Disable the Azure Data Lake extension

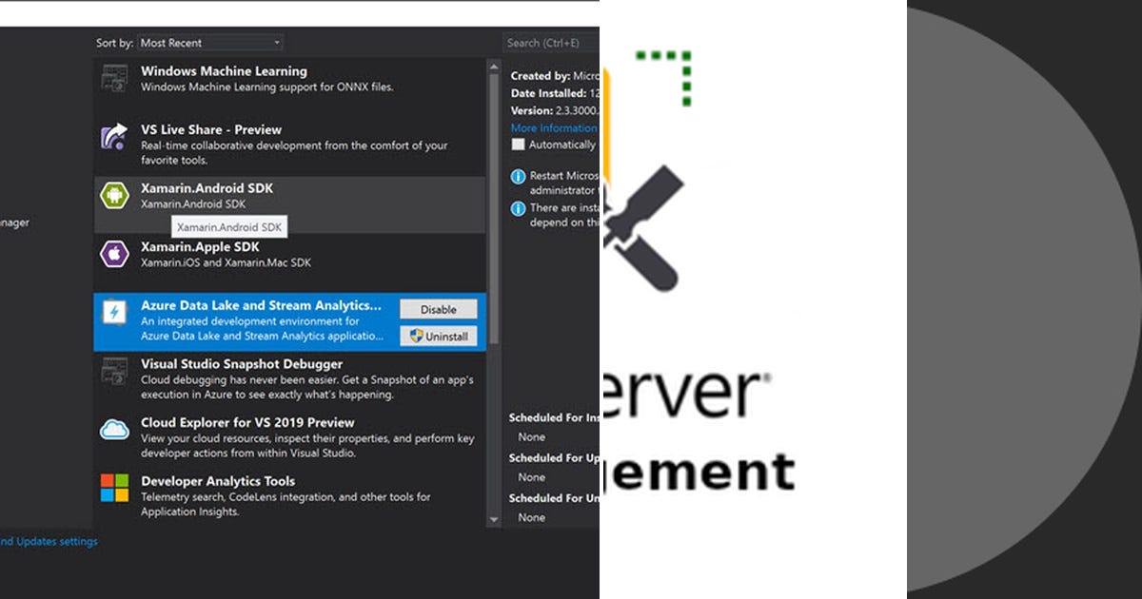[439, 308]
